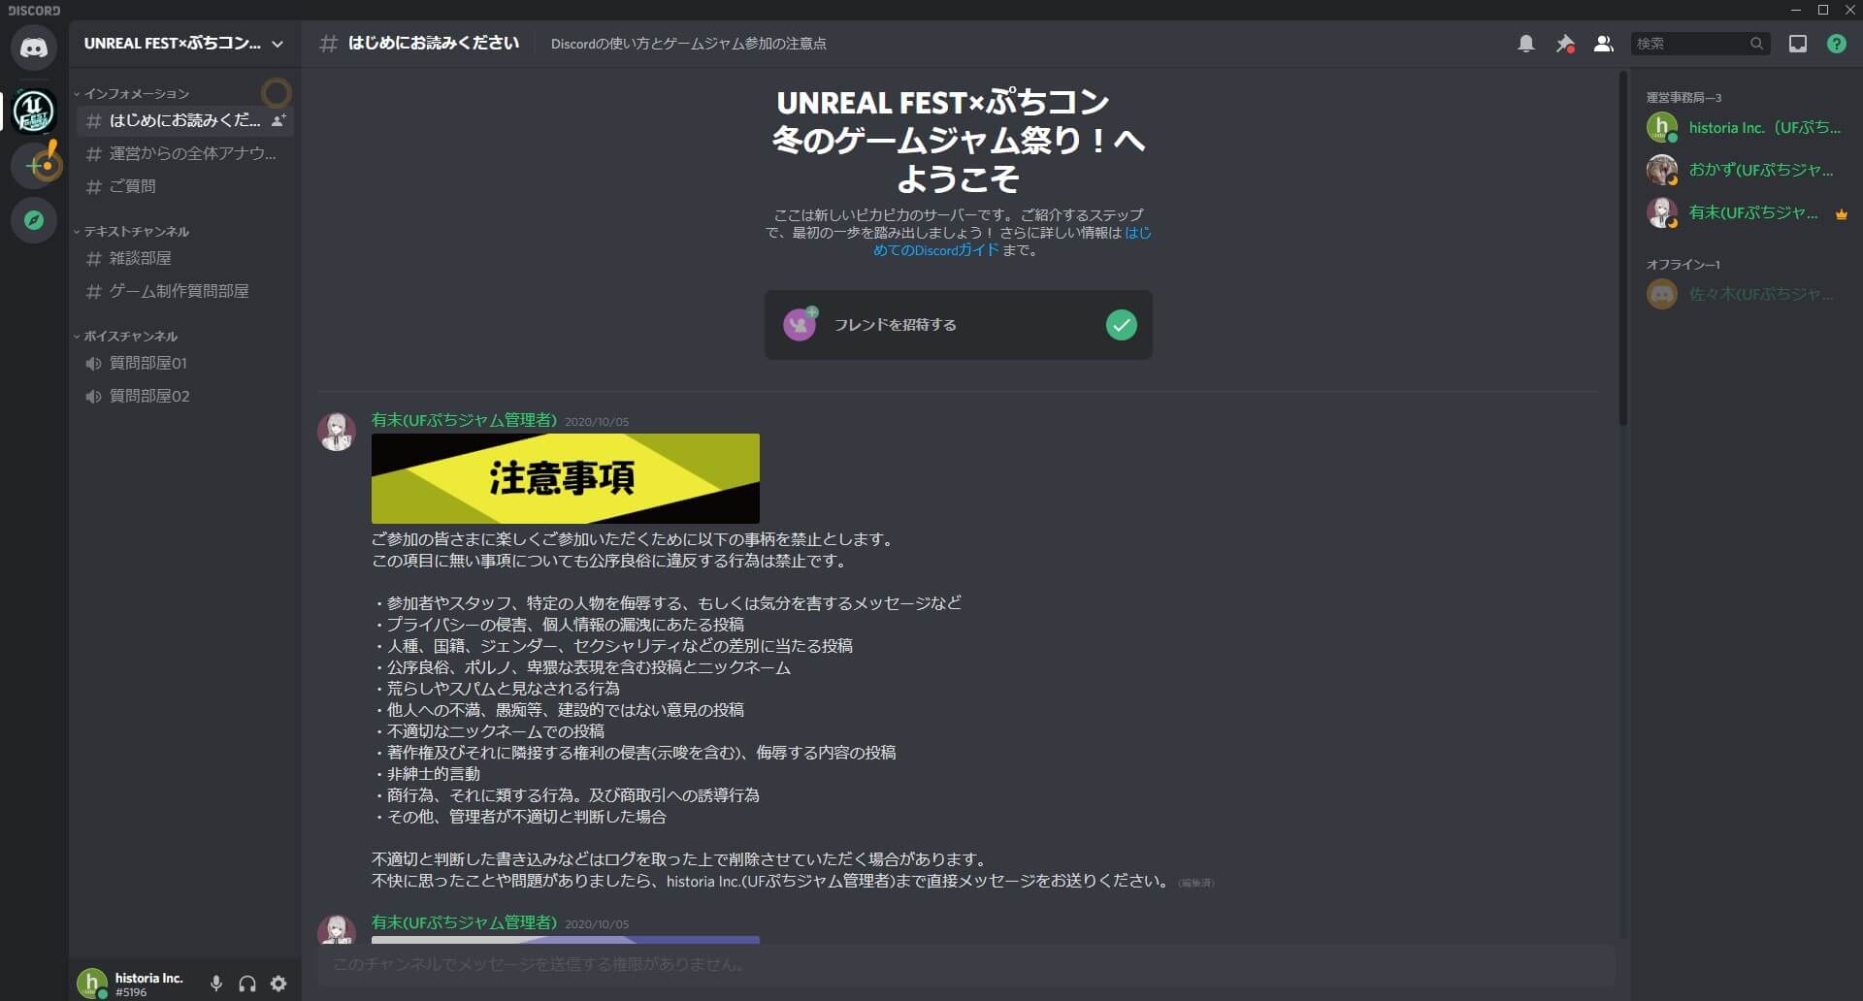Click 有未 username on second message
This screenshot has height=1001, width=1863.
pos(464,922)
